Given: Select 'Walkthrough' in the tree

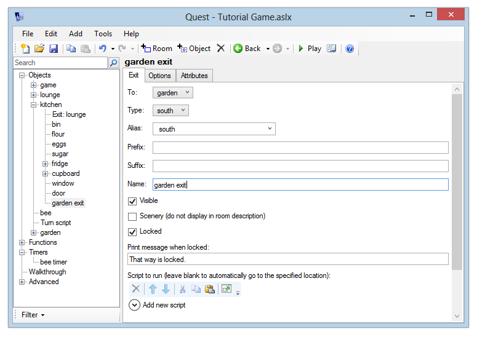Looking at the screenshot, I should [47, 272].
